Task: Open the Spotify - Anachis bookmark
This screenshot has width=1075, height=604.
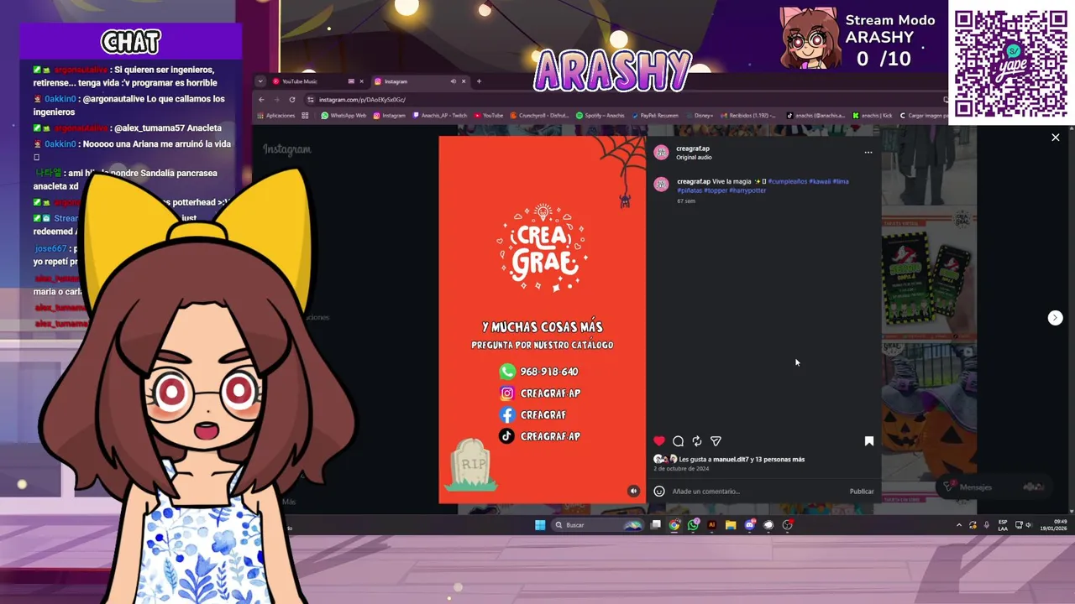Action: pos(600,116)
